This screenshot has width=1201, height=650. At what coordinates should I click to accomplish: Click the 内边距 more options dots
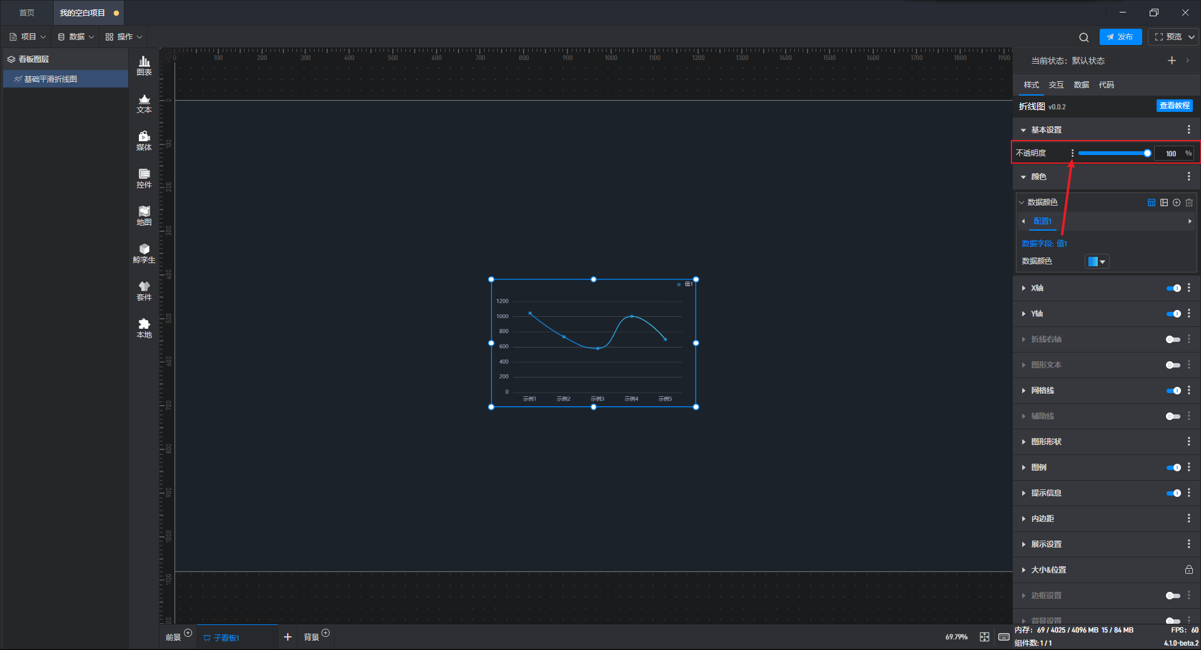tap(1188, 518)
